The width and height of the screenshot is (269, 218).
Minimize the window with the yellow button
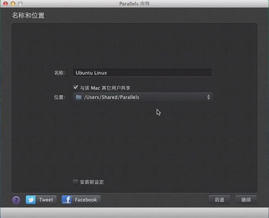(x=13, y=4)
